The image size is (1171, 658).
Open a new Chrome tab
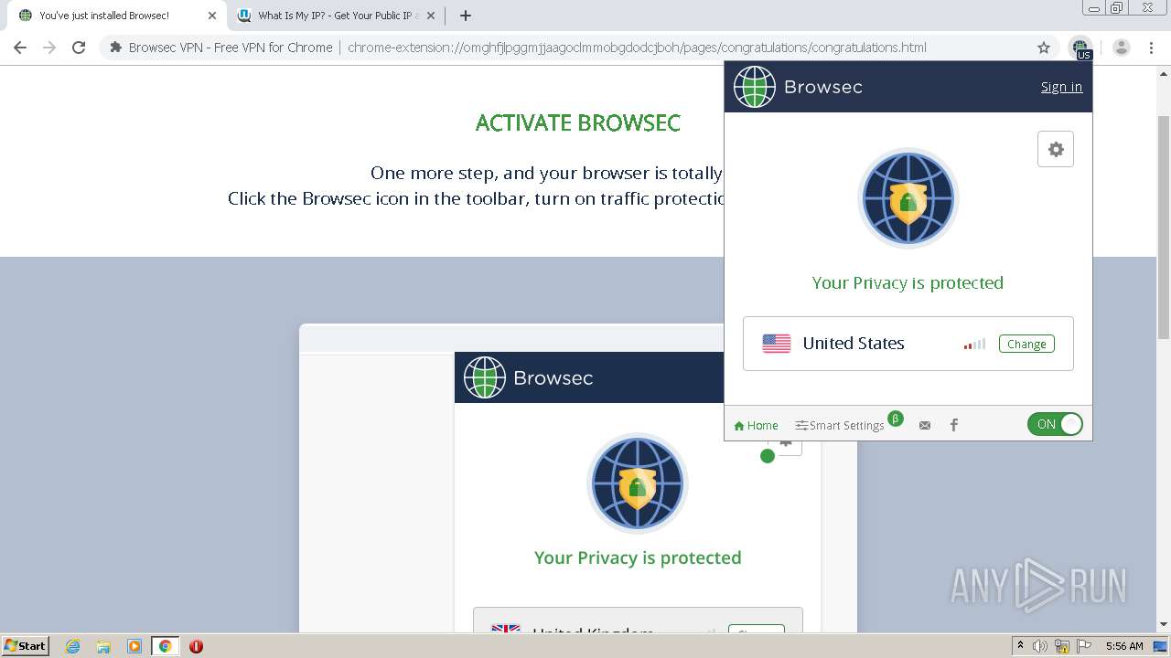(x=466, y=16)
